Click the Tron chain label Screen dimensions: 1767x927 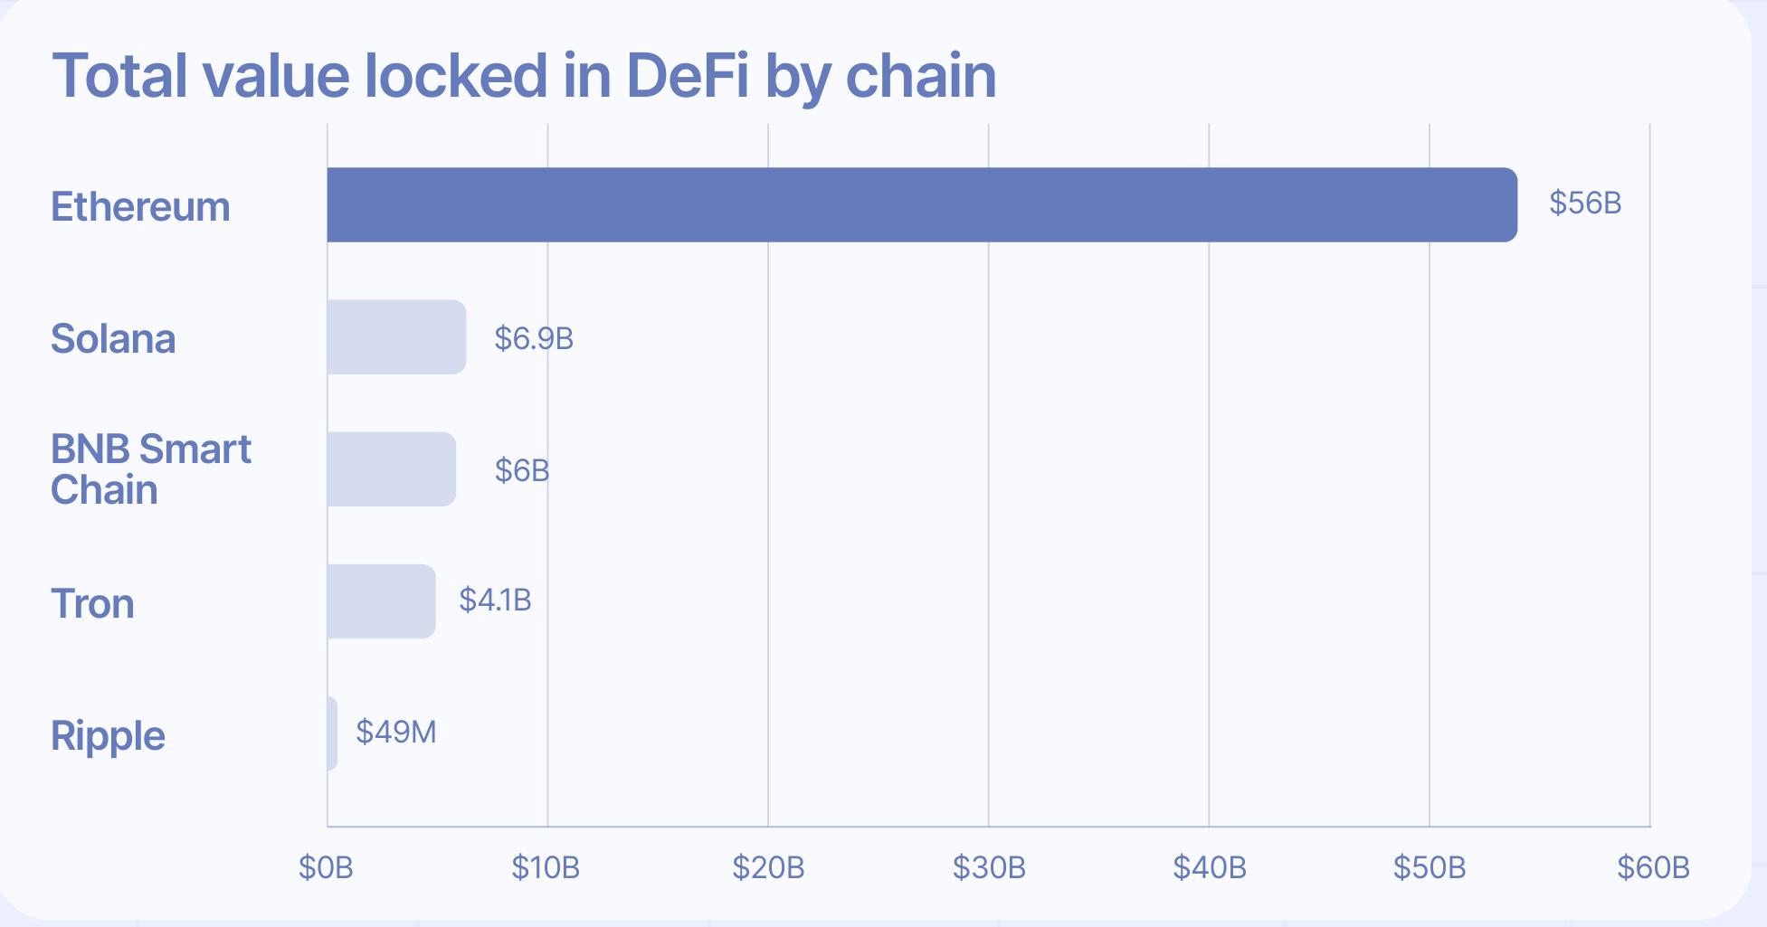click(x=92, y=603)
